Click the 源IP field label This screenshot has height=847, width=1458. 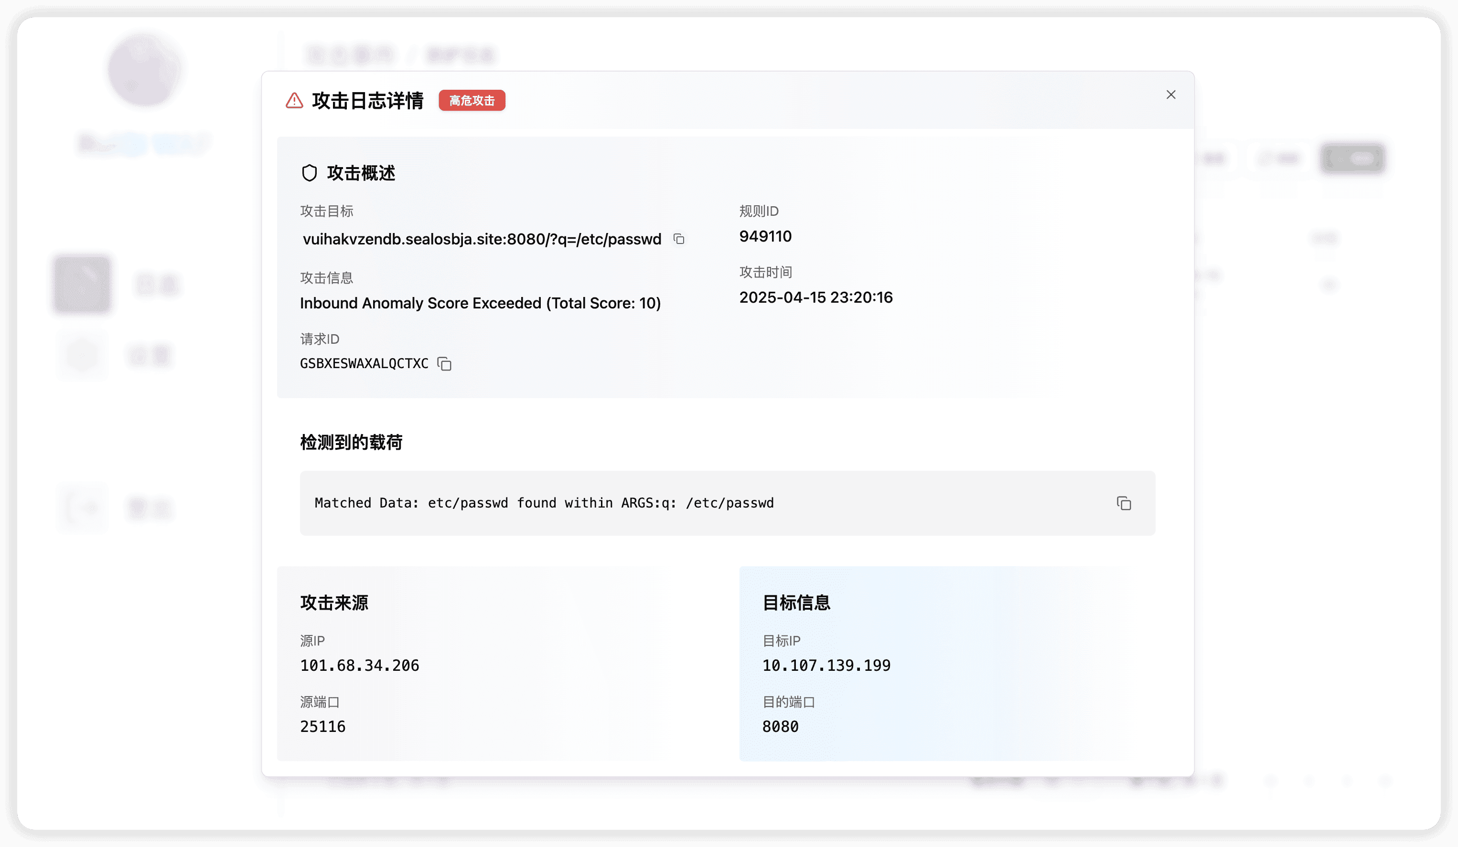tap(312, 641)
